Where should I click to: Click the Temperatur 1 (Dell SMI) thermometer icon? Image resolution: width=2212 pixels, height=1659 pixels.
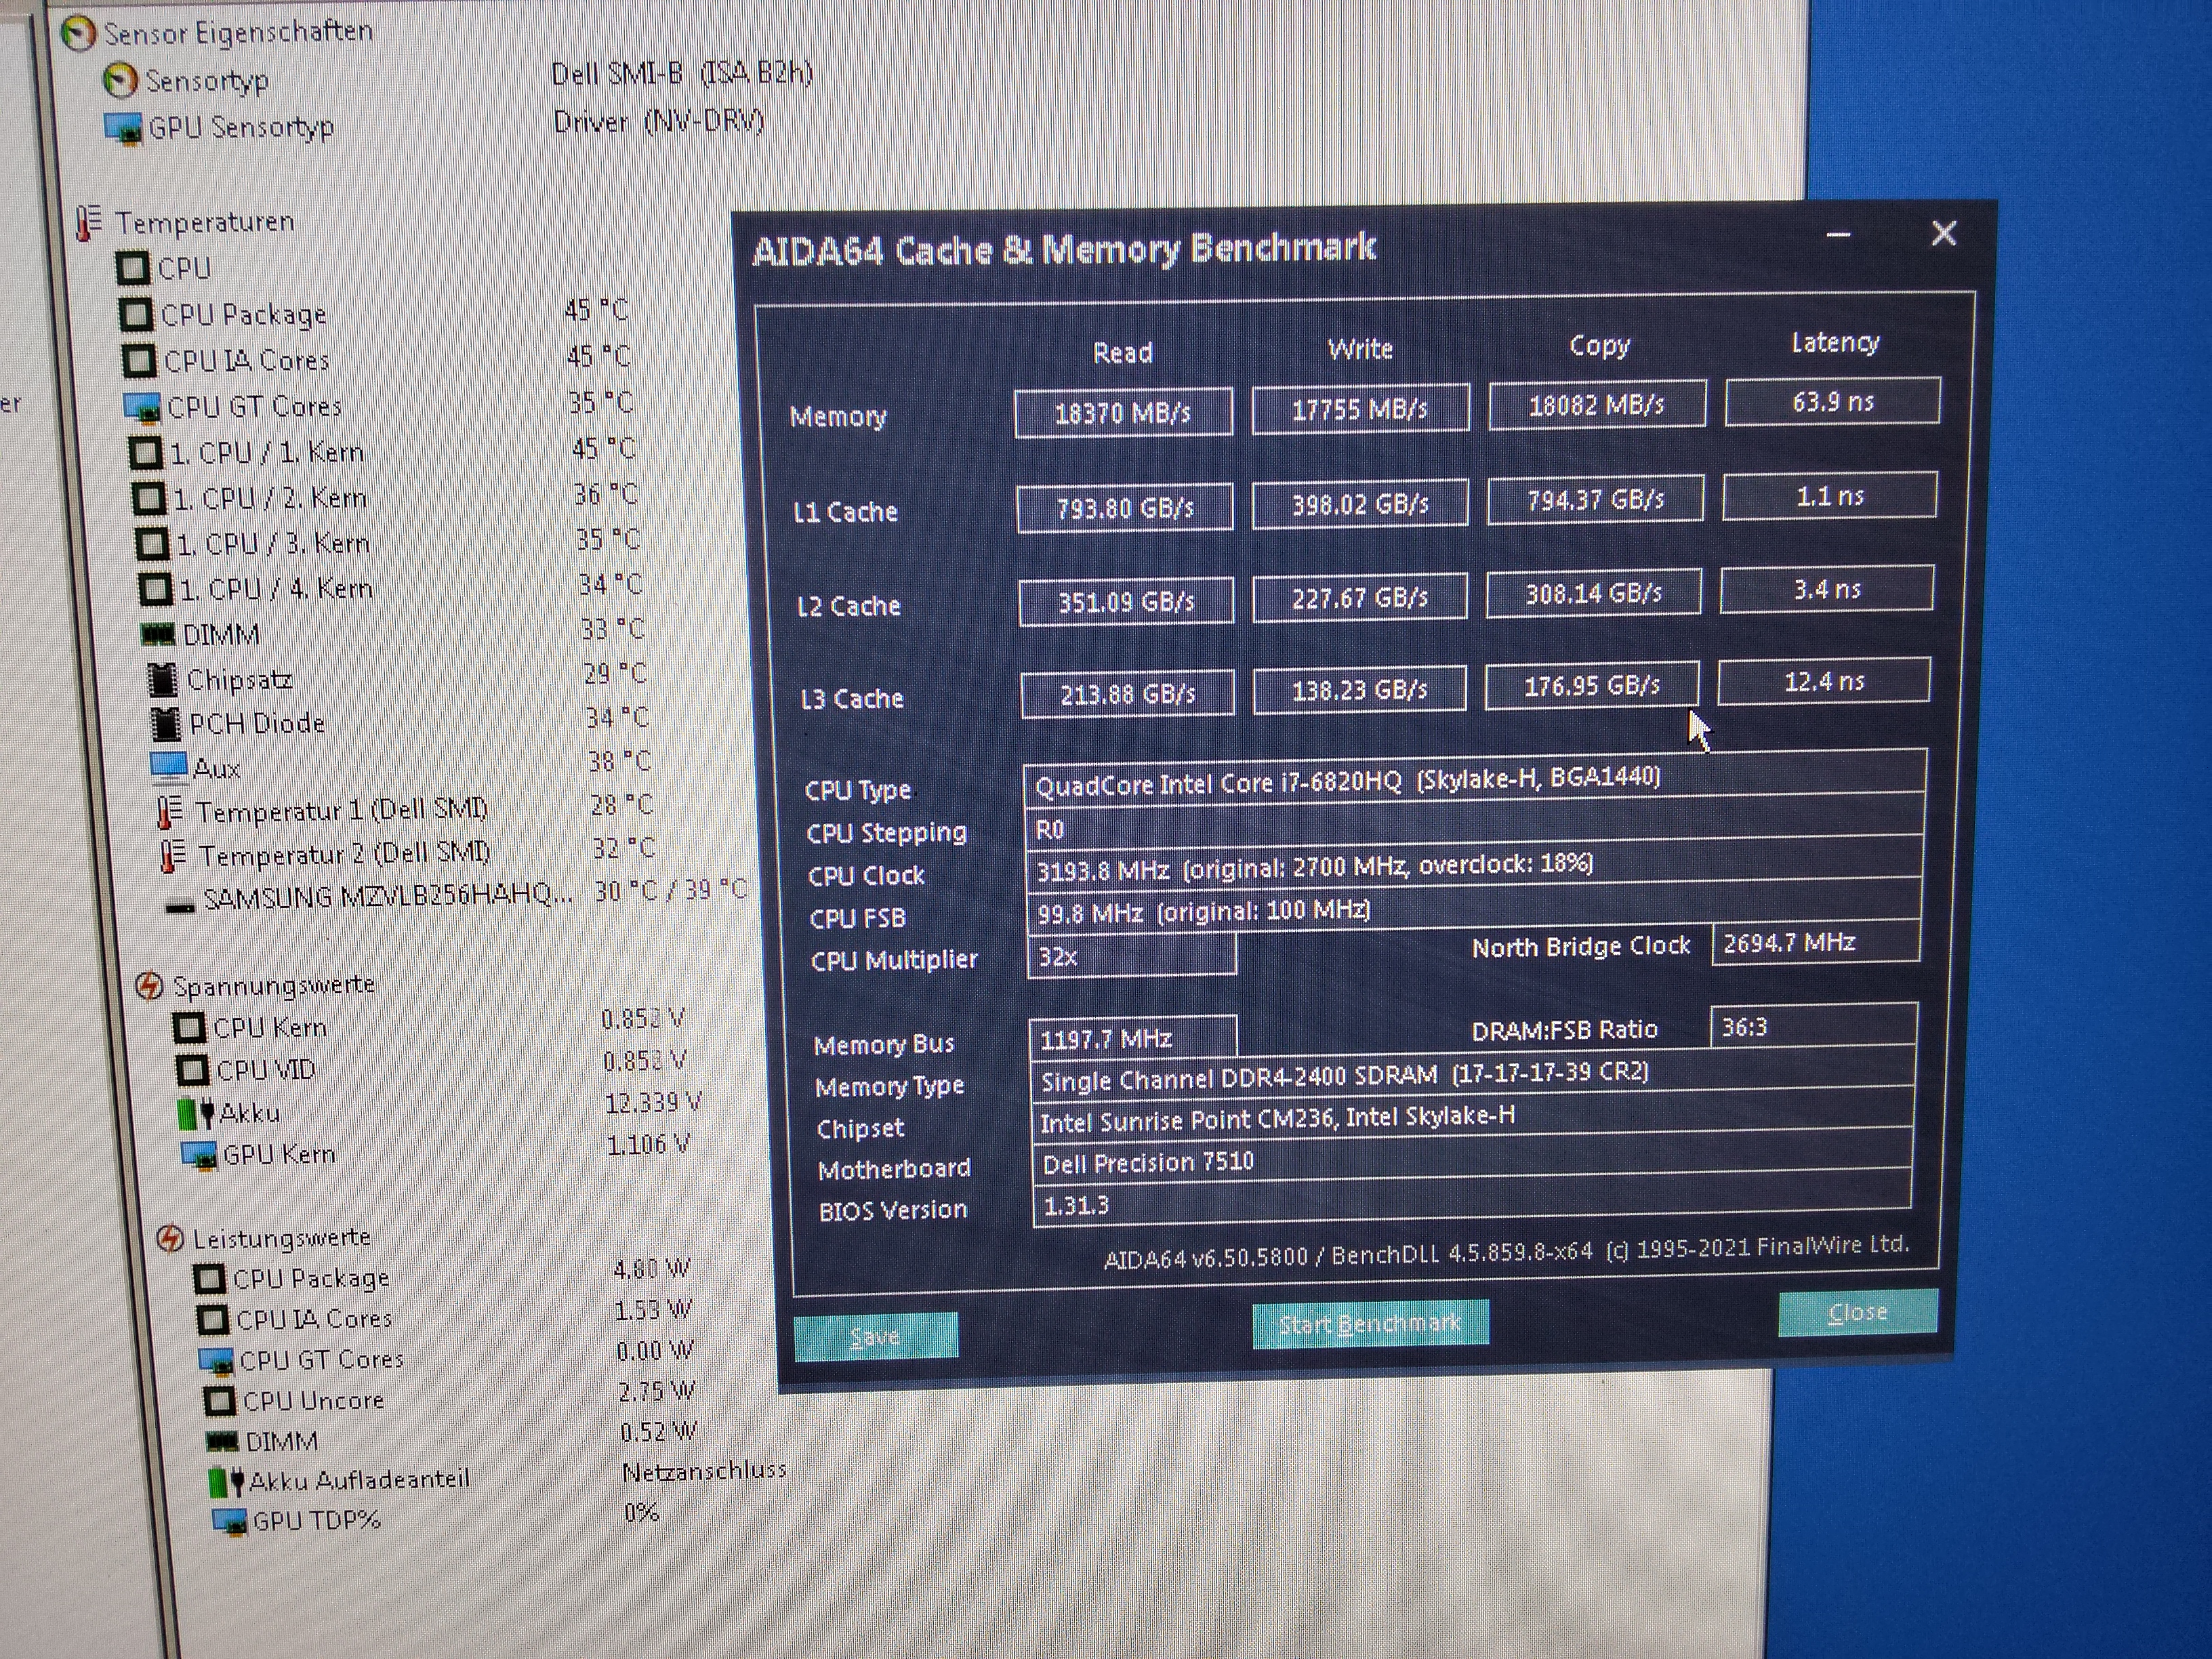(170, 811)
